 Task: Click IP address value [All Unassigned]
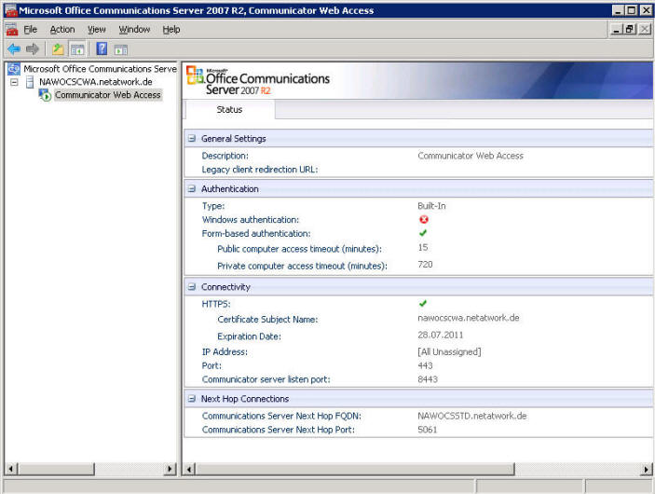pyautogui.click(x=449, y=352)
